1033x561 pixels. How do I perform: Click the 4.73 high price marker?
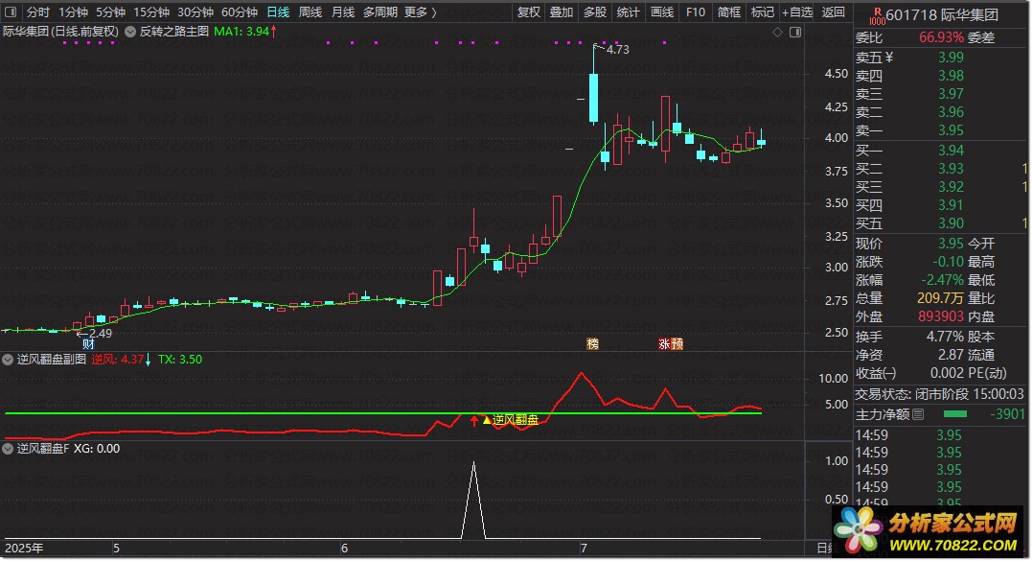click(617, 50)
